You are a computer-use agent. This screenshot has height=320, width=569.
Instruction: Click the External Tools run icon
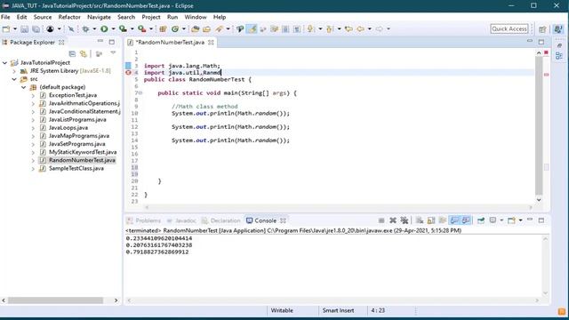(x=142, y=29)
